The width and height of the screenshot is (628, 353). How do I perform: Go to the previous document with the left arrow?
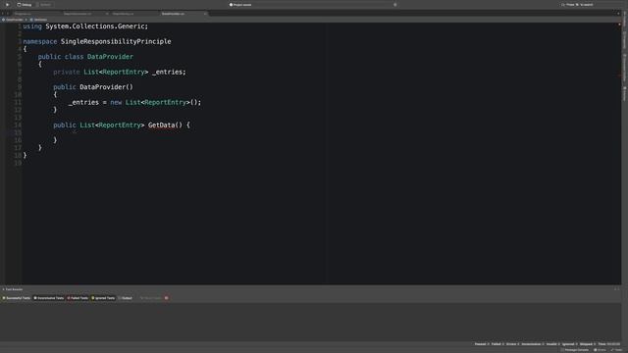click(2, 14)
